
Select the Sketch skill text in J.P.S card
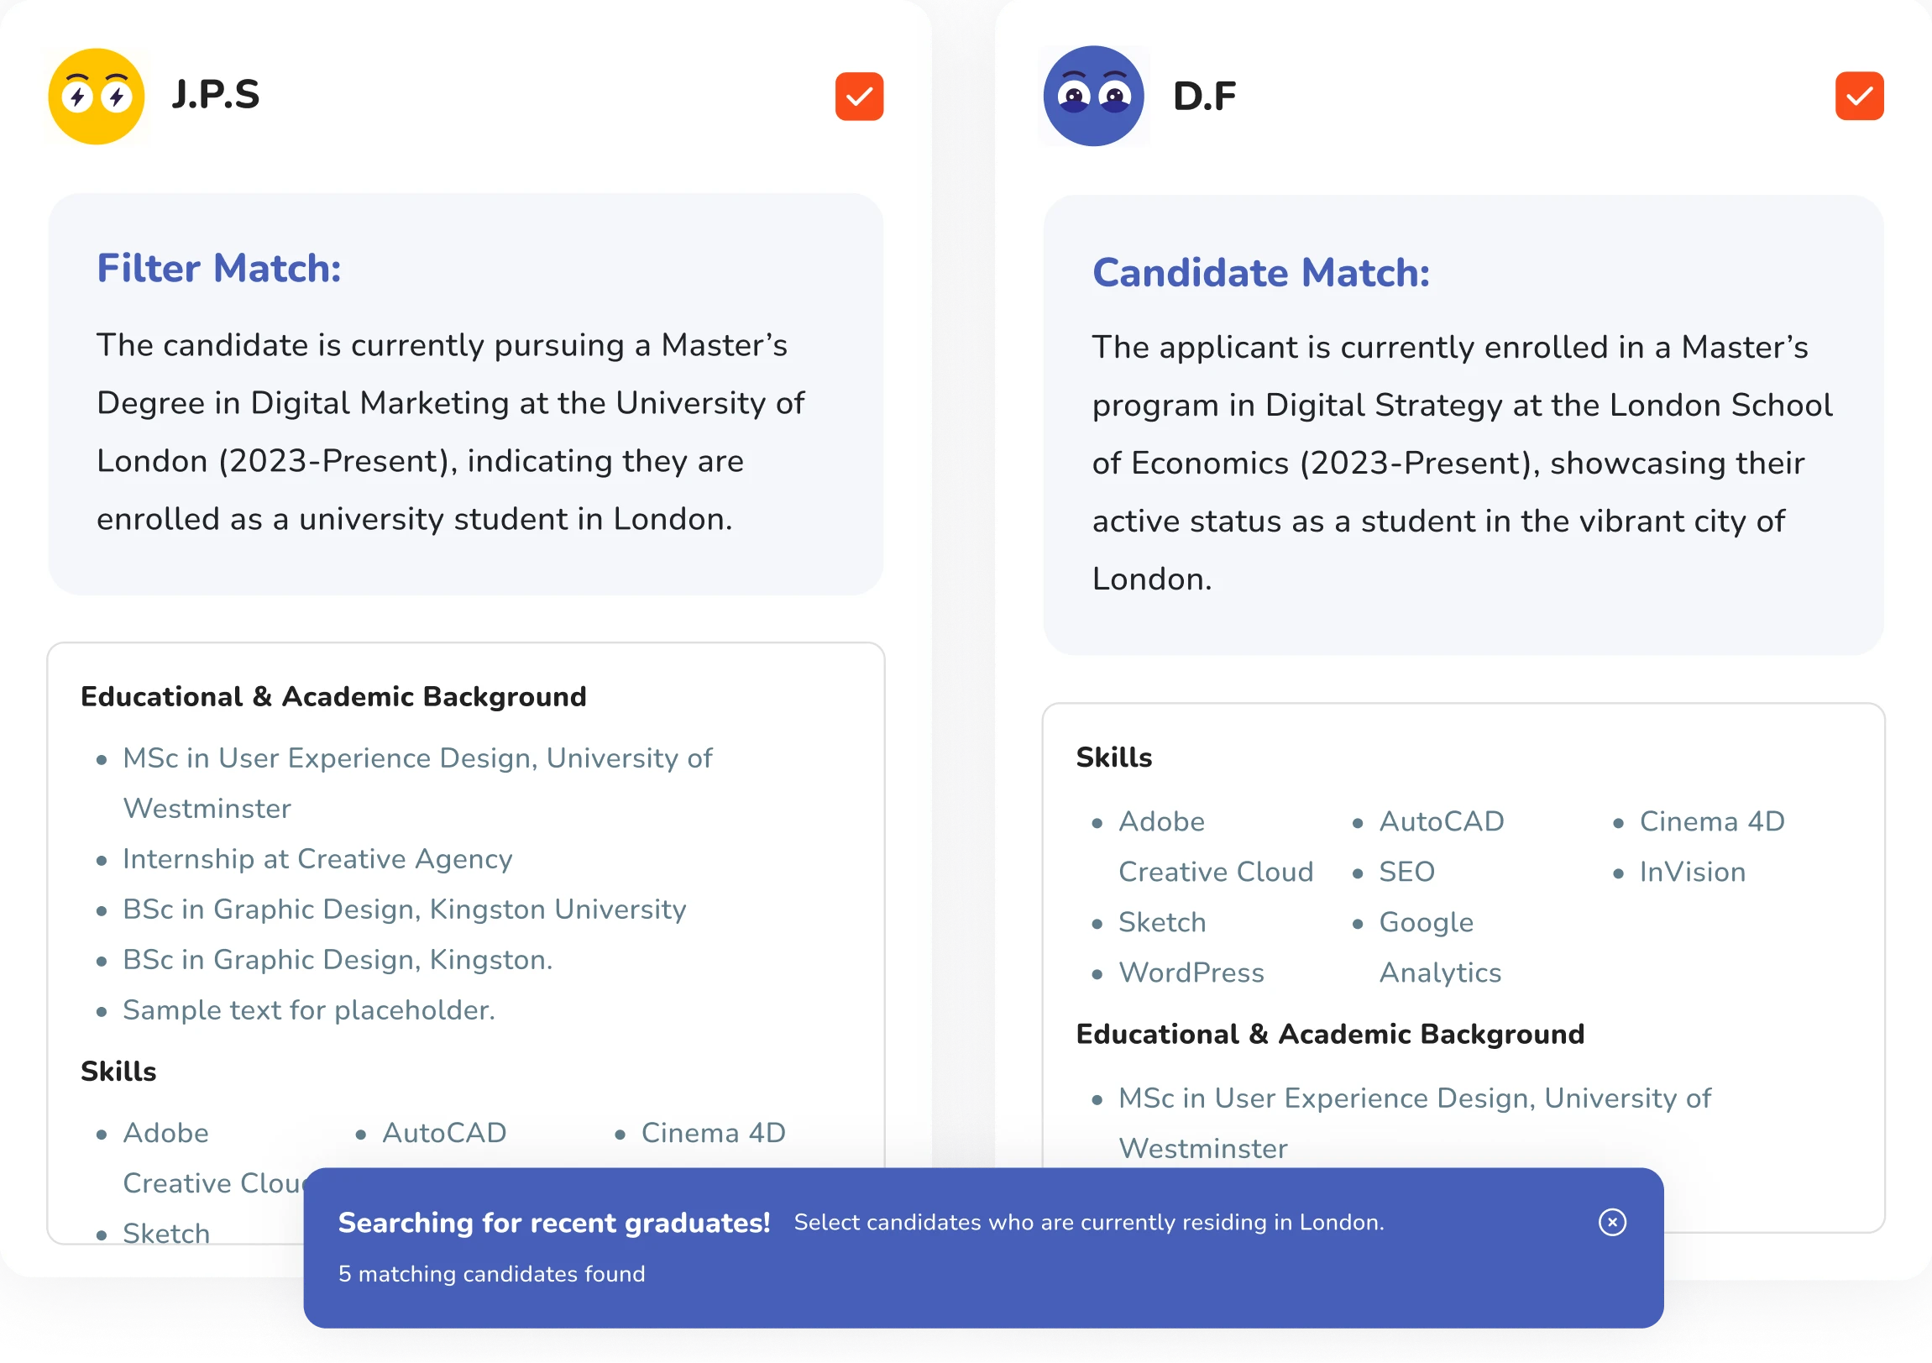pyautogui.click(x=165, y=1233)
